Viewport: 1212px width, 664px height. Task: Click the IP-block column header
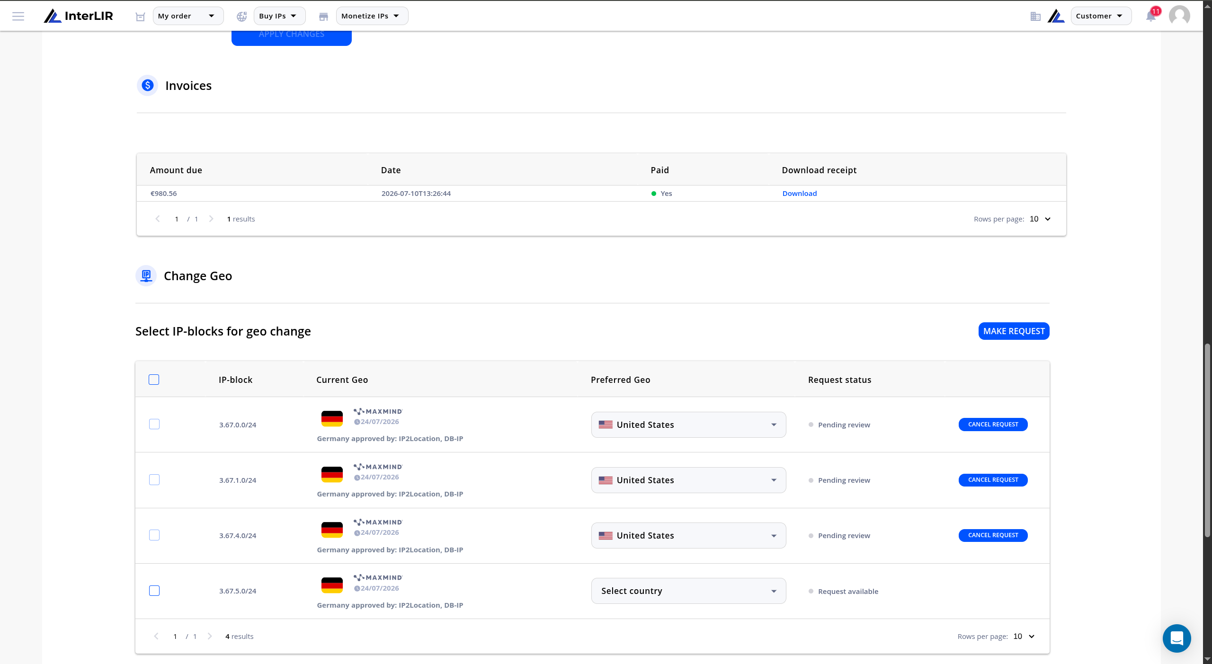[235, 380]
